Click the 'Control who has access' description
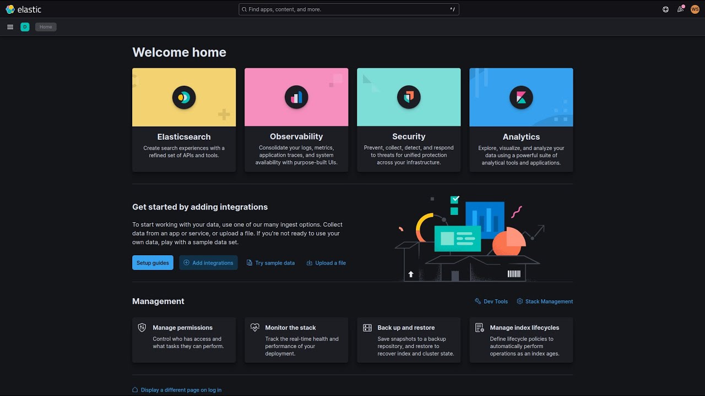 point(188,343)
